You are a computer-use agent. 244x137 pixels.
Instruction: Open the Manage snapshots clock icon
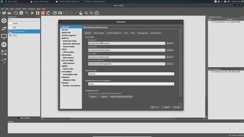16,13
